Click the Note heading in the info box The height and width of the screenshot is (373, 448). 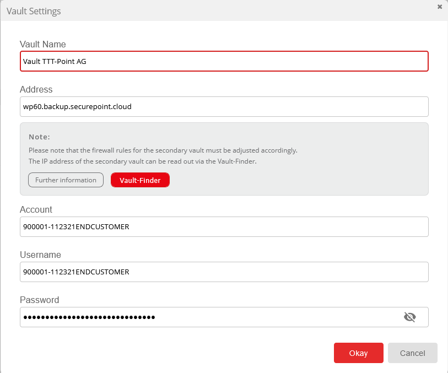(x=39, y=137)
